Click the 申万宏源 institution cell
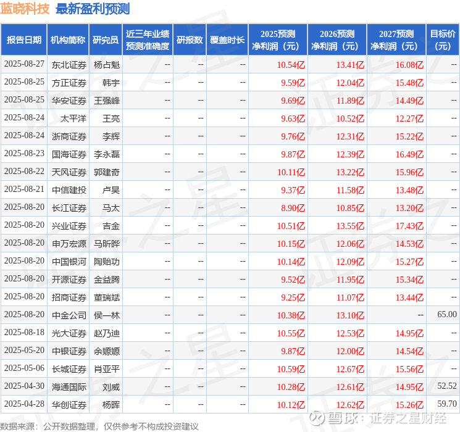Screen dimensions: 460x432 [x=69, y=244]
